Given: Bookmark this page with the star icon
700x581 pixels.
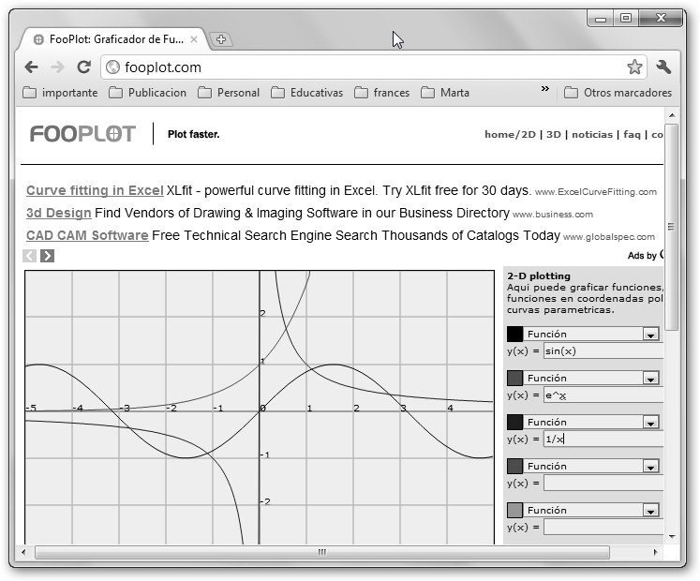Looking at the screenshot, I should (634, 67).
